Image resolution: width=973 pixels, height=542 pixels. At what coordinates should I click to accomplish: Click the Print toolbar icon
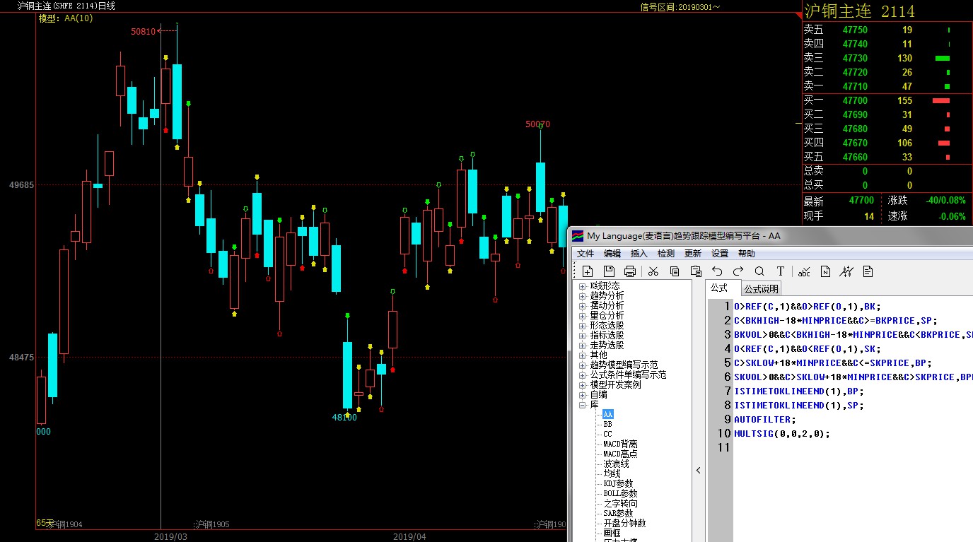[x=630, y=271]
